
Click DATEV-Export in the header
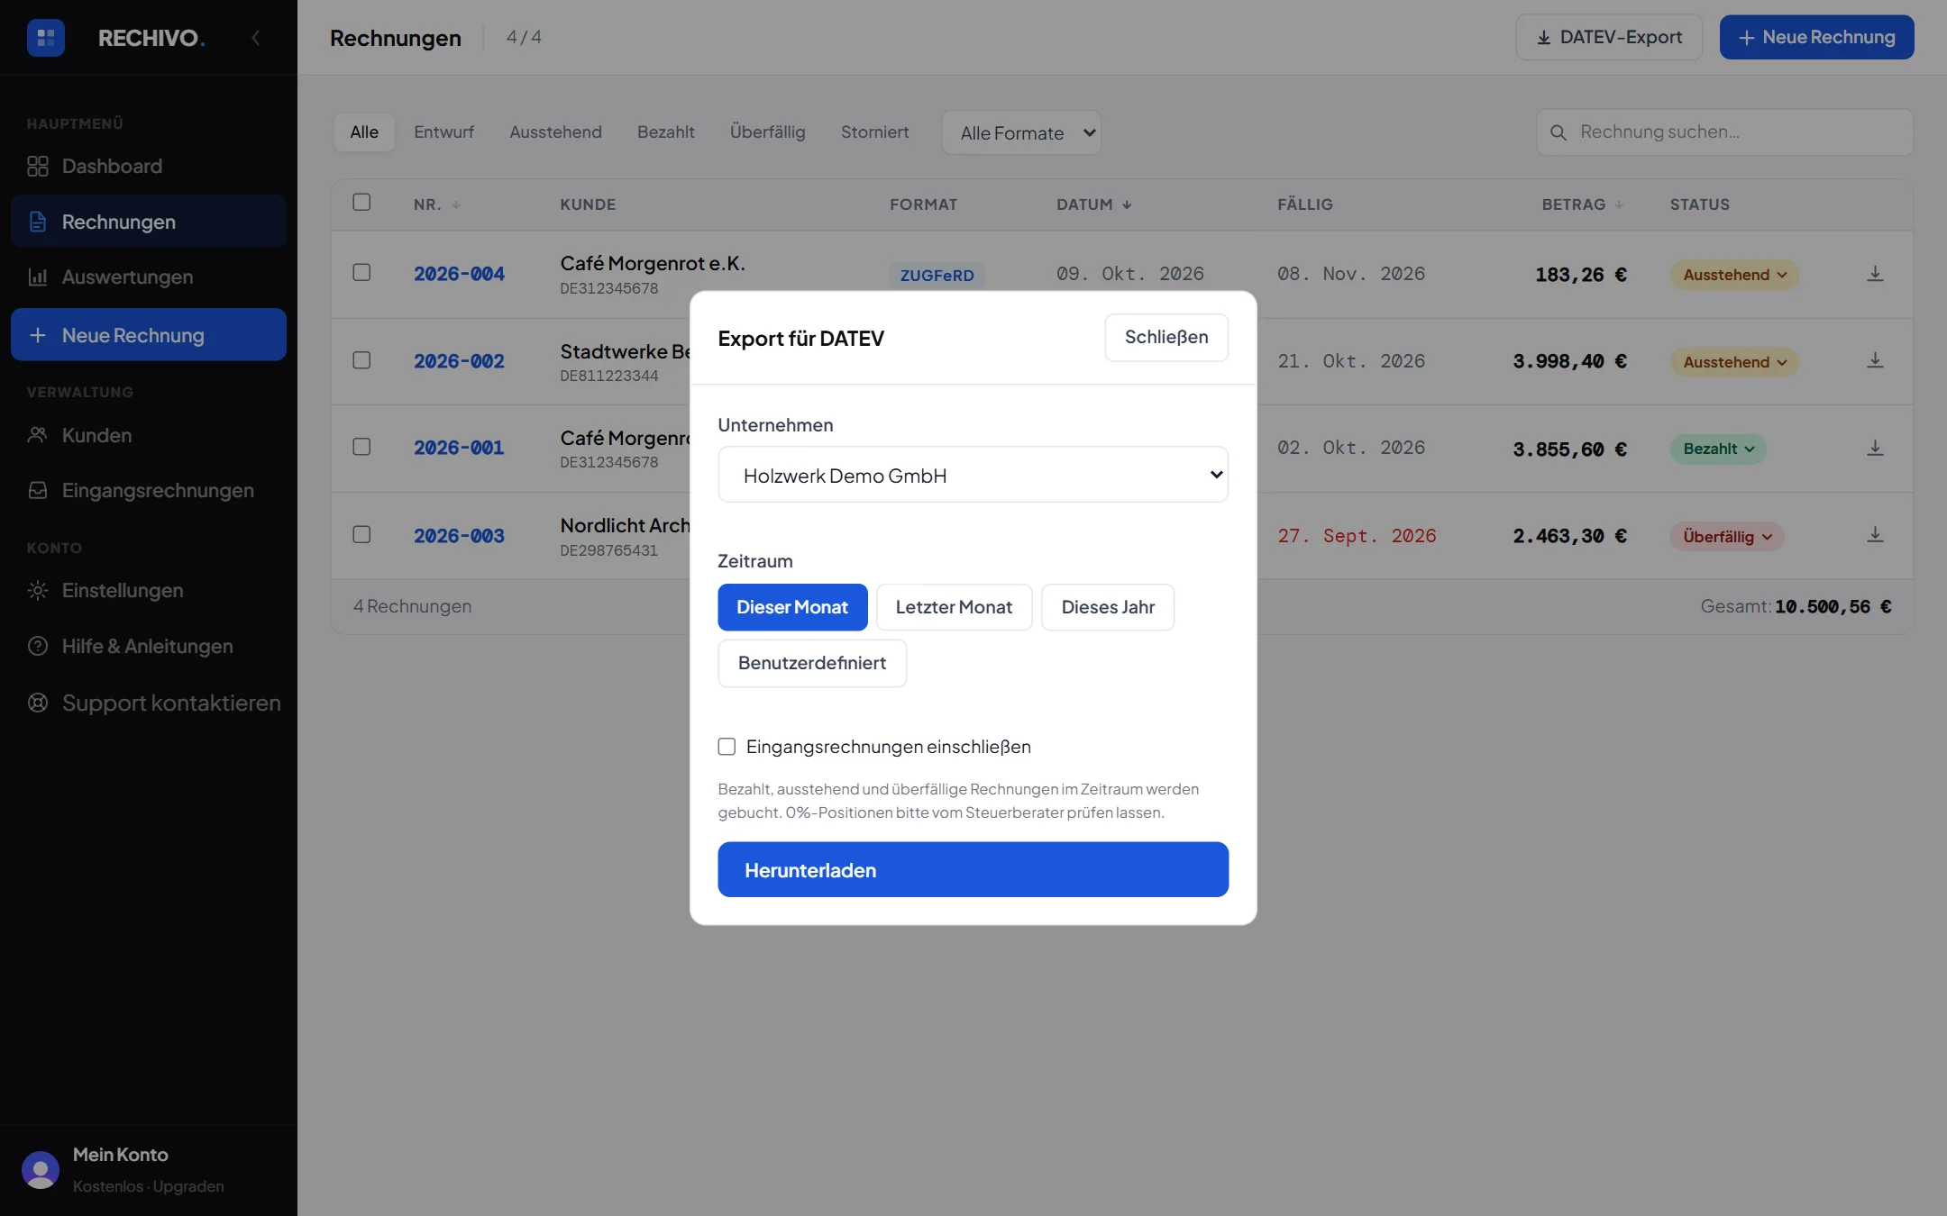[x=1609, y=37]
